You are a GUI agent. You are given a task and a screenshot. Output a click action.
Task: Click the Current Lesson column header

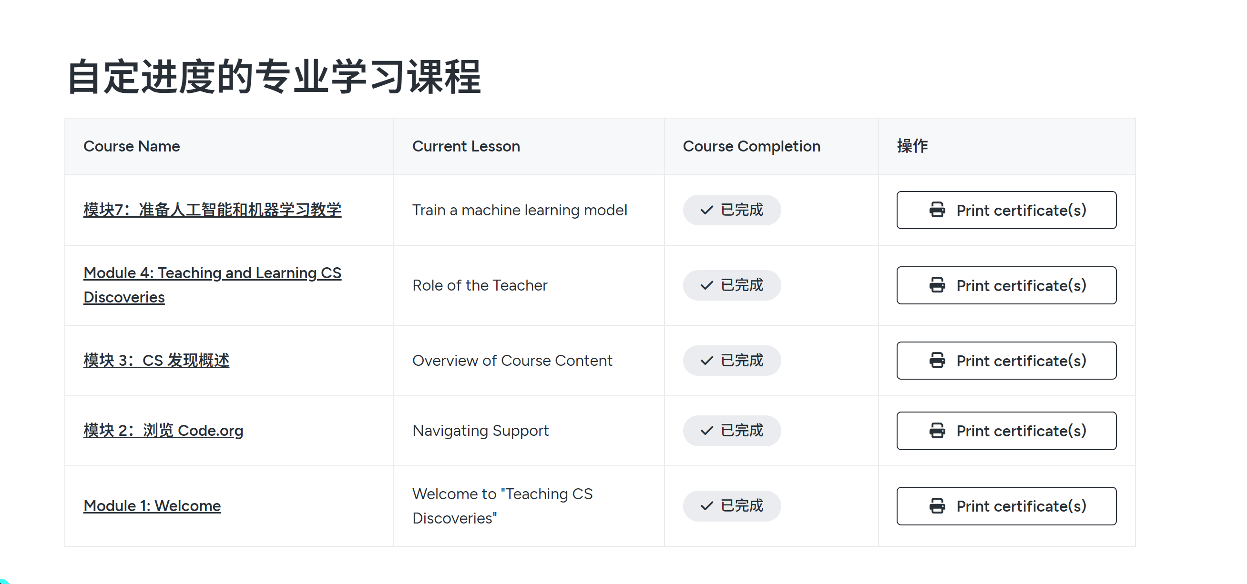(466, 146)
